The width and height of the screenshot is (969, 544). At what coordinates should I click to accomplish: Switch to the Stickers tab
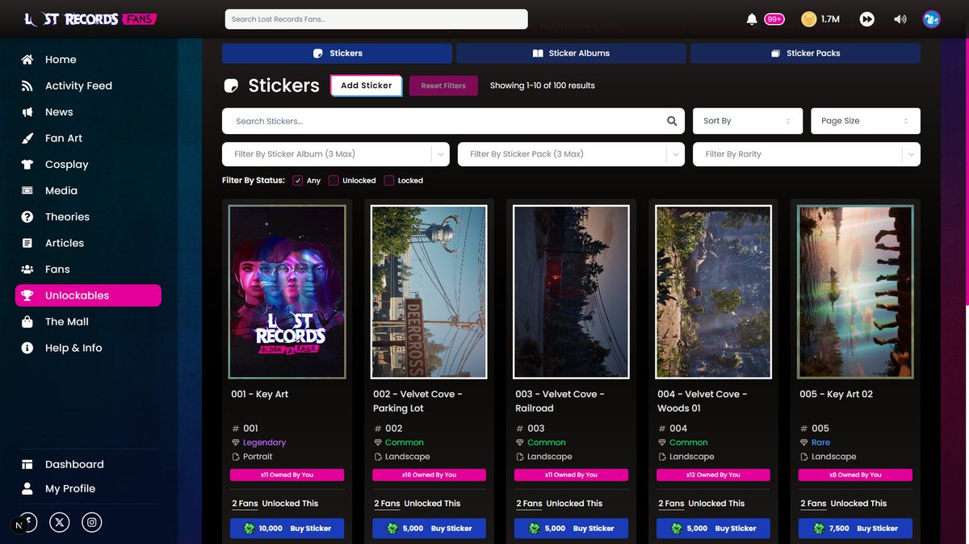click(337, 53)
